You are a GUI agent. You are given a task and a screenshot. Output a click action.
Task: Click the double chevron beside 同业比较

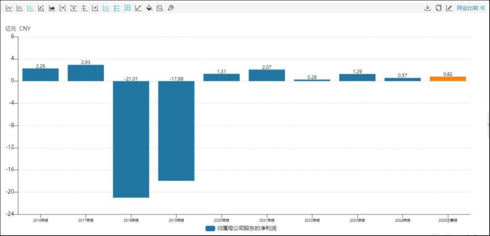point(482,8)
